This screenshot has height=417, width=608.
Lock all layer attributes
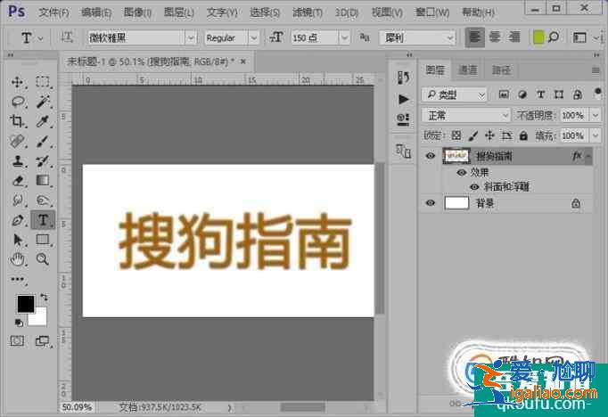[x=523, y=135]
